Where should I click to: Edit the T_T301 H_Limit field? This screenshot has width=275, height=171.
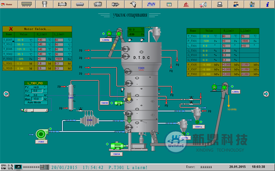pyautogui.click(x=226, y=36)
